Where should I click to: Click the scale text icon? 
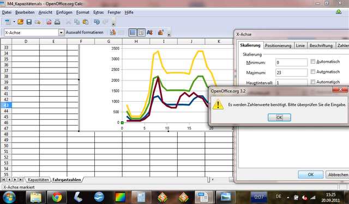[x=150, y=33]
